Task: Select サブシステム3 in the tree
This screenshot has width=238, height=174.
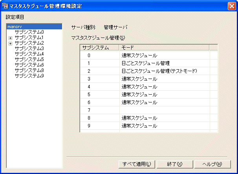Action: pos(29,48)
